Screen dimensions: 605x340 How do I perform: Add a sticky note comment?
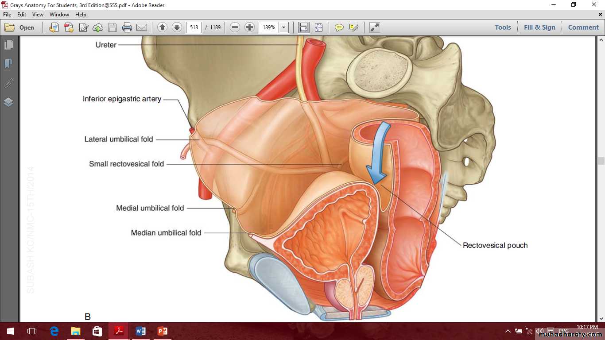pyautogui.click(x=339, y=27)
